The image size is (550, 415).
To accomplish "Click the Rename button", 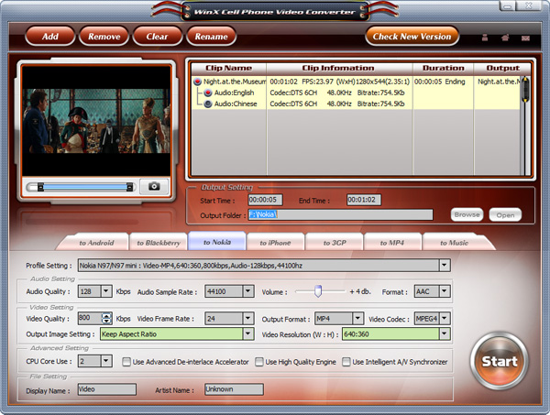I will click(x=211, y=37).
